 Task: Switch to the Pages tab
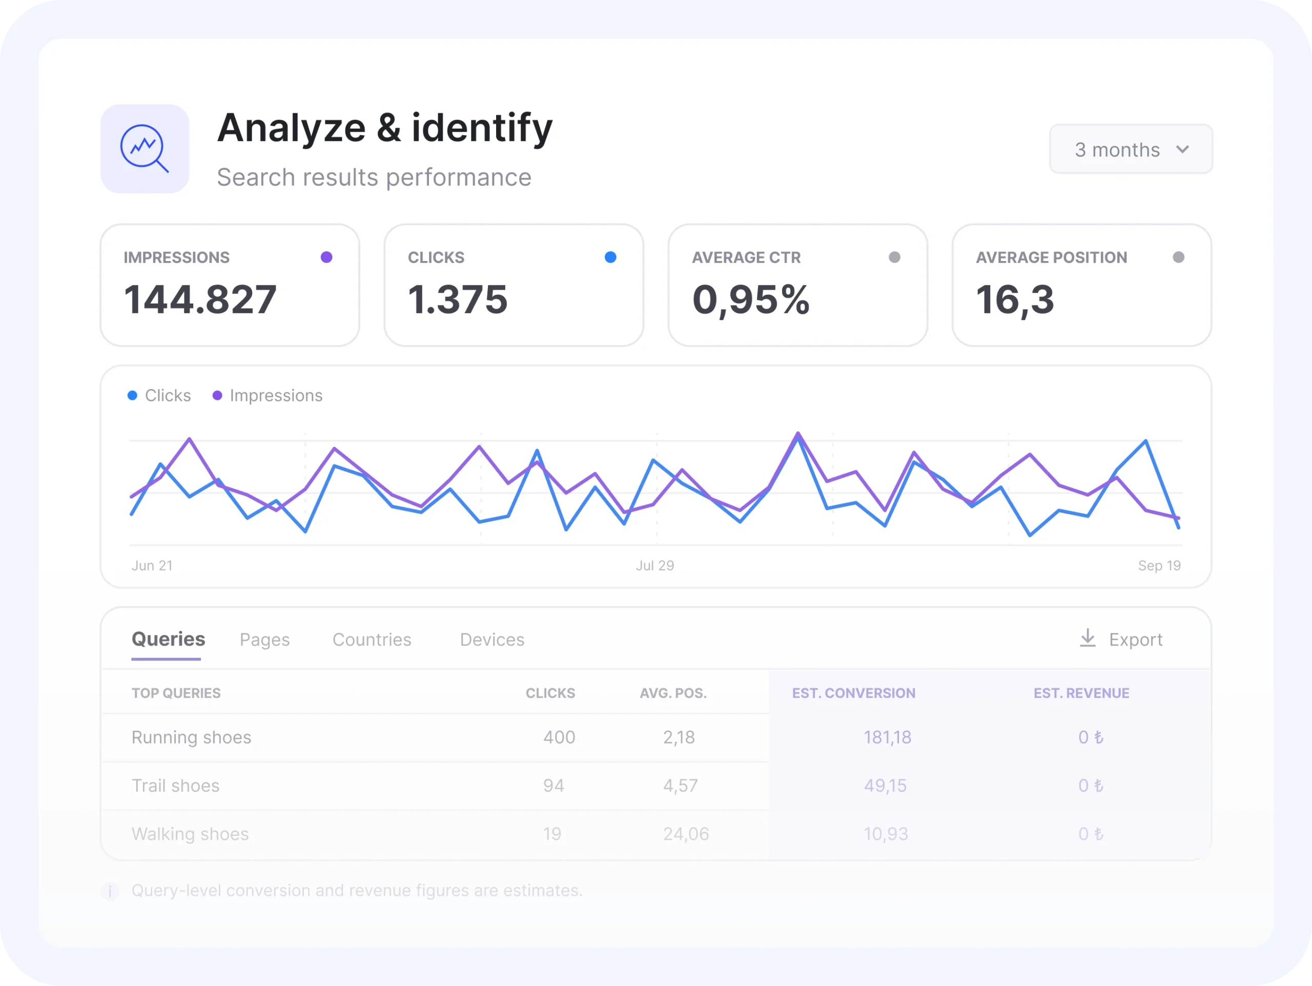tap(264, 640)
